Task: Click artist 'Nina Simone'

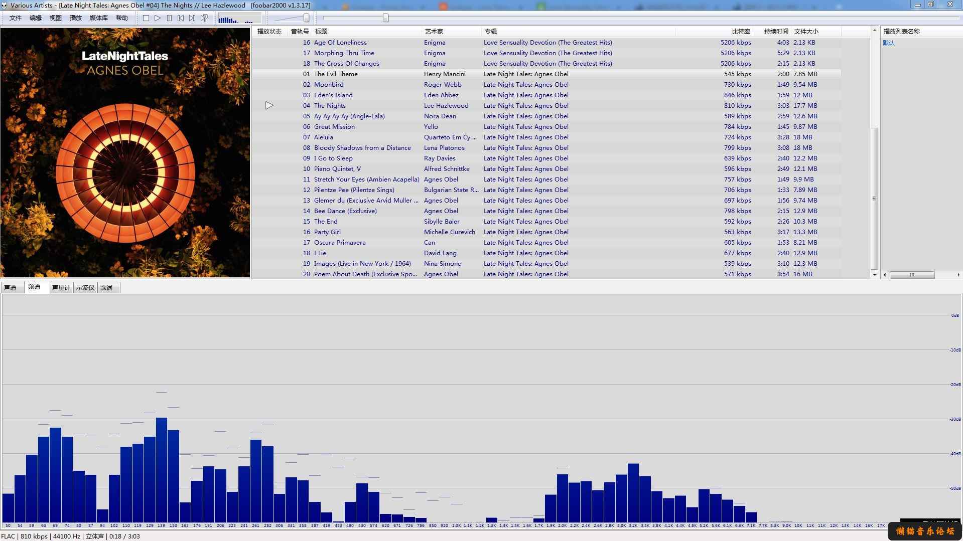Action: [442, 264]
